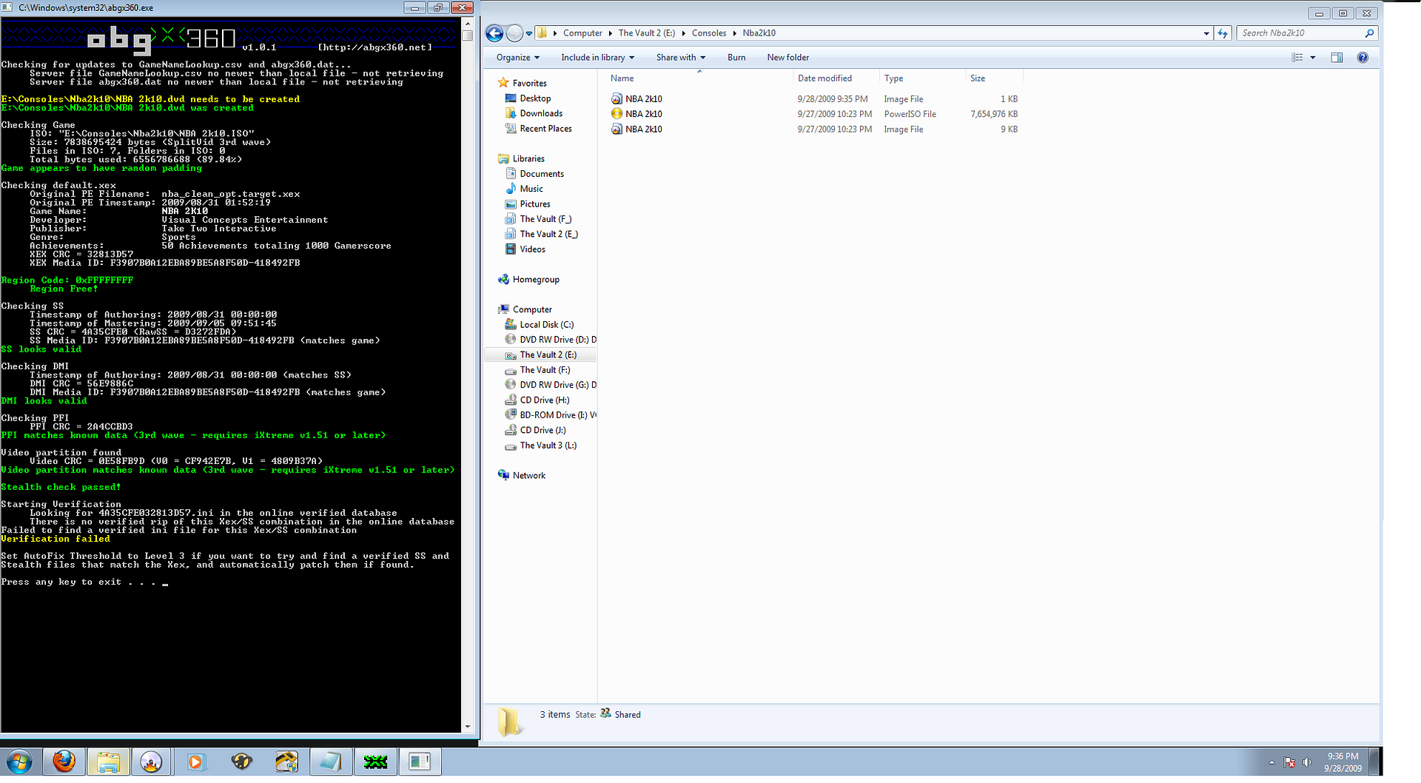Select NBA 2k10 image file dated 9/28/2009
Image resolution: width=1421 pixels, height=783 pixels.
(x=814, y=99)
